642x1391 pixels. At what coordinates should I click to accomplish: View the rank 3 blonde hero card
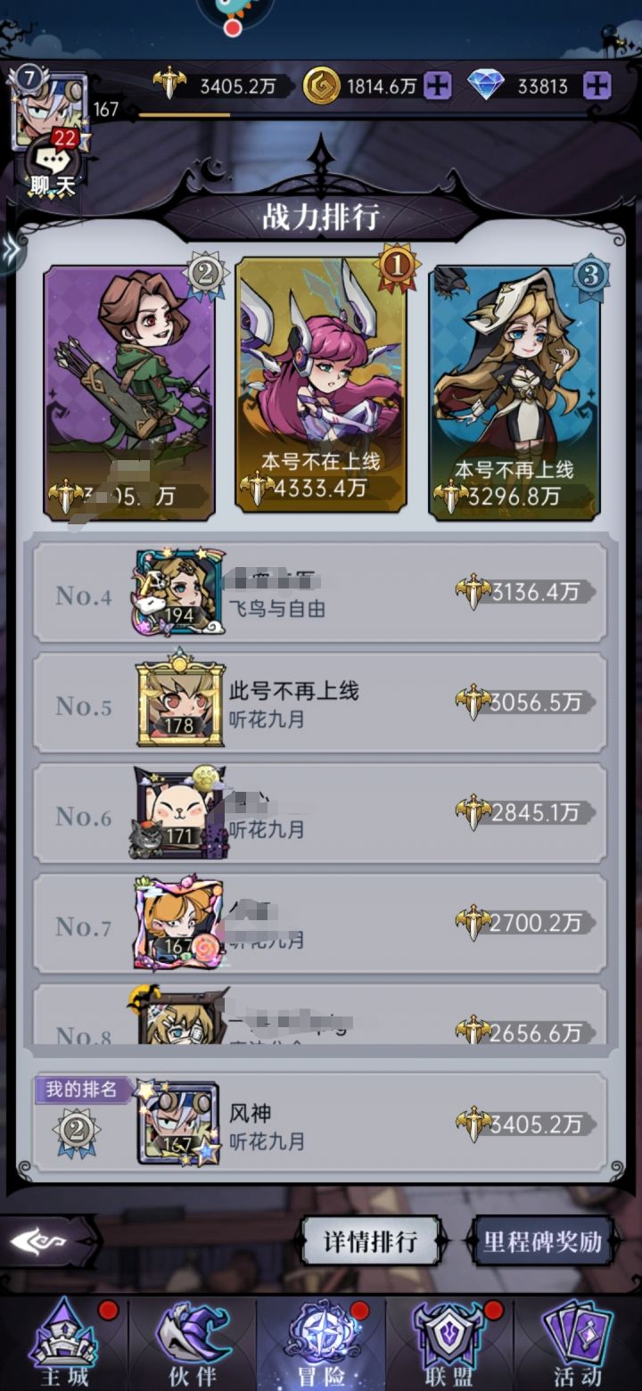(514, 392)
